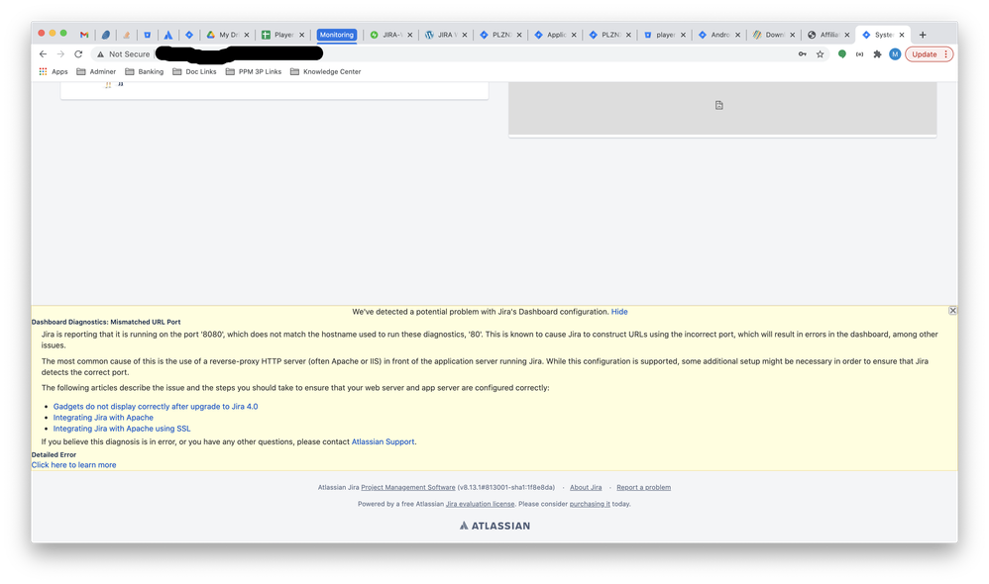Screen dimensions: 989x584
Task: Open the Jira evaluation license link
Action: 480,504
